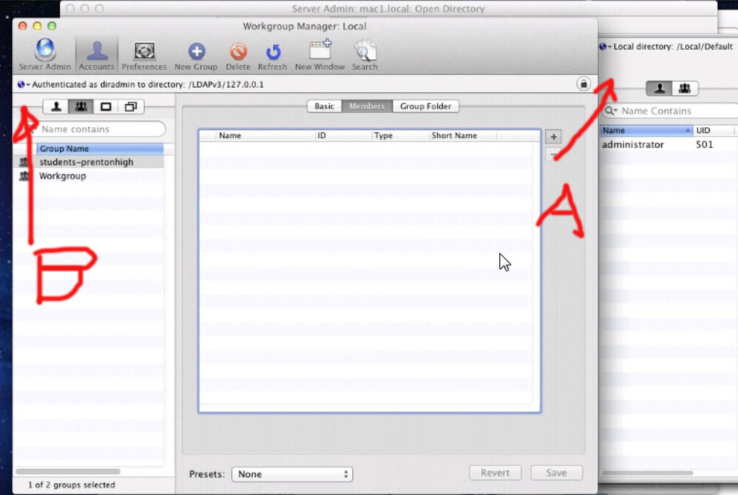This screenshot has height=495, width=738.
Task: Click the Server Admin window title bar
Action: 388,8
